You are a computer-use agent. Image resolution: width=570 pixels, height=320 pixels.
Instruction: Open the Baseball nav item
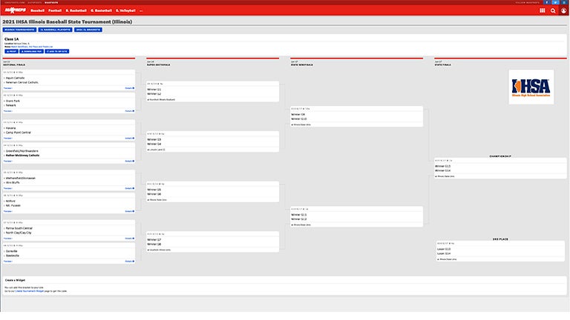[37, 10]
